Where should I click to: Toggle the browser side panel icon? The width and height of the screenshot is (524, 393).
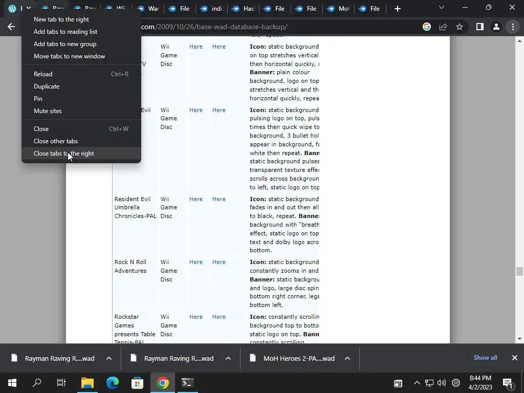pos(480,27)
